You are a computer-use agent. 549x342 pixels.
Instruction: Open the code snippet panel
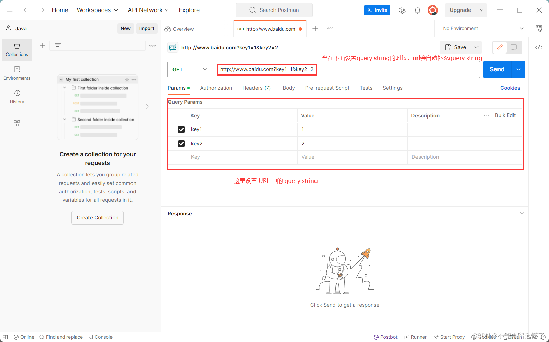(539, 47)
